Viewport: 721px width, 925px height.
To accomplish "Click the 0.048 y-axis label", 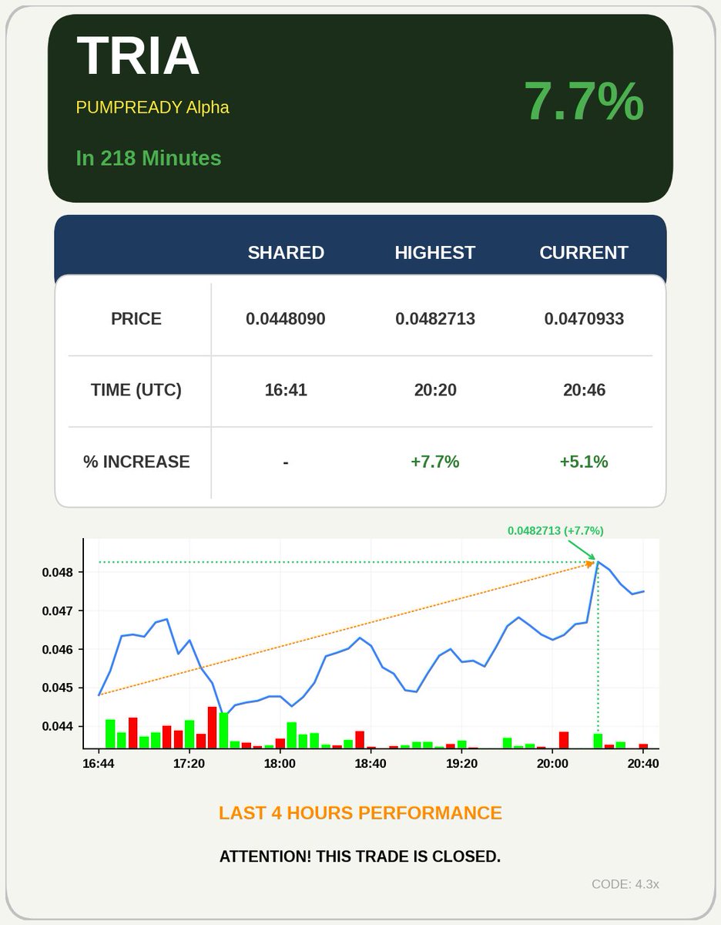I will point(58,573).
